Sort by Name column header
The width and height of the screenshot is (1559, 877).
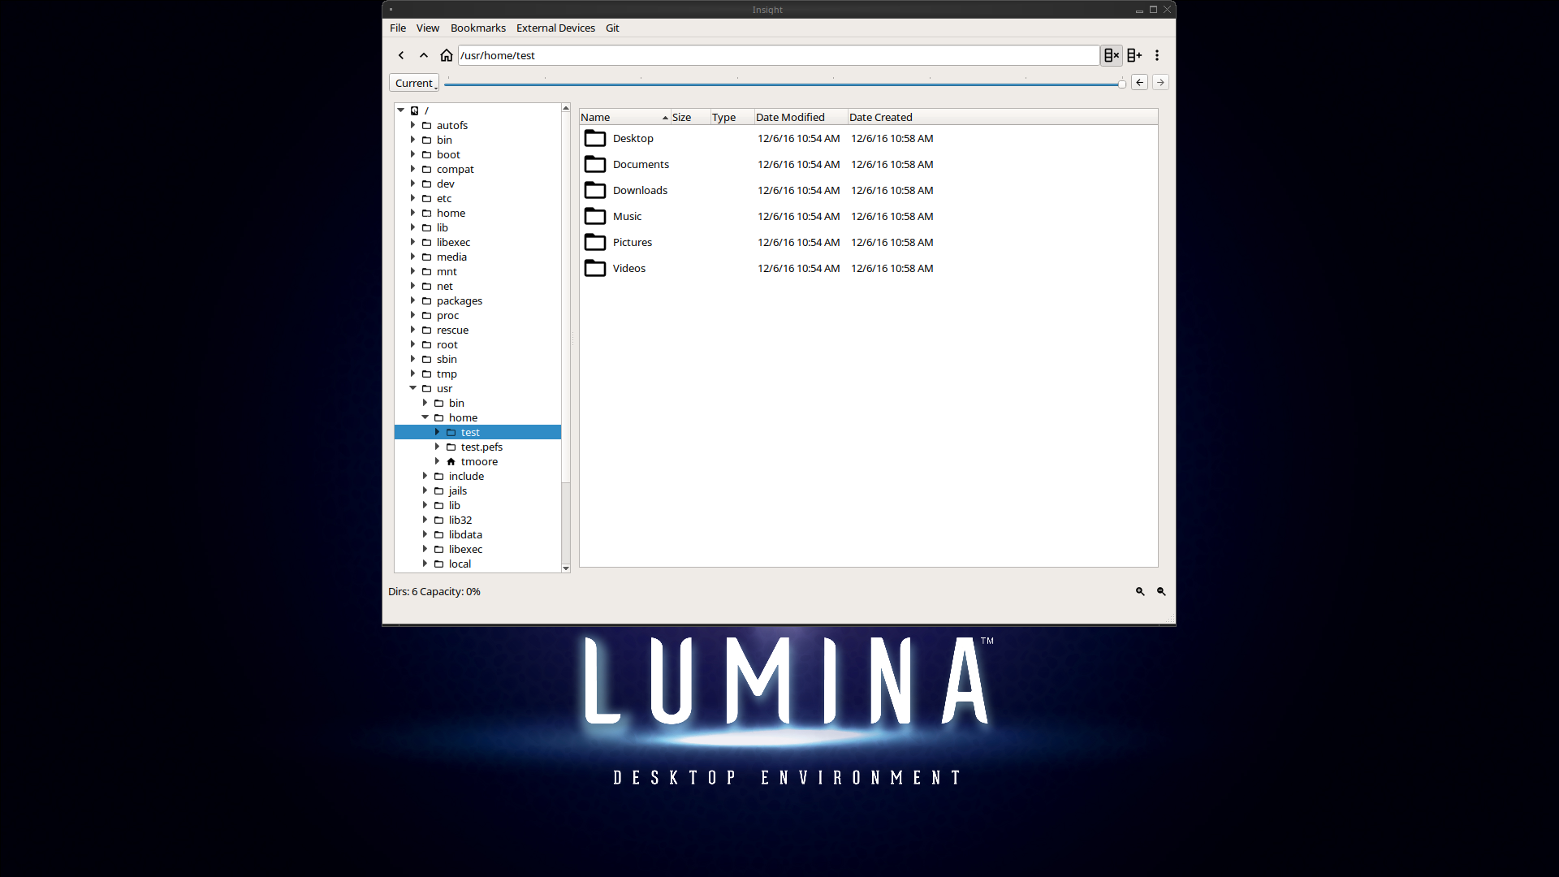(x=624, y=117)
